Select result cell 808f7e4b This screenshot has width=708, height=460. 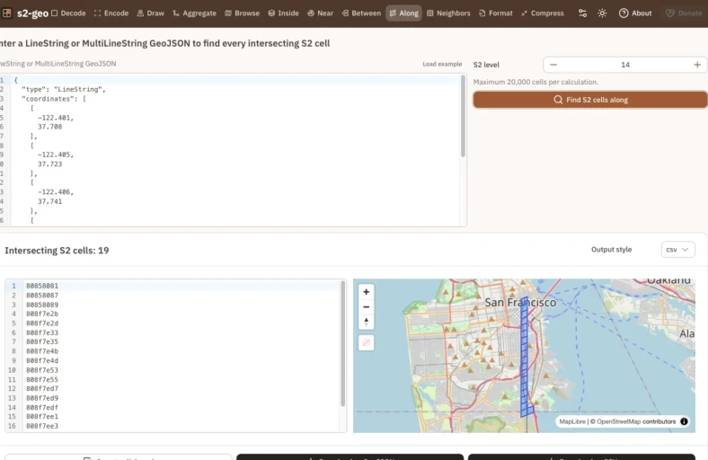tap(42, 351)
